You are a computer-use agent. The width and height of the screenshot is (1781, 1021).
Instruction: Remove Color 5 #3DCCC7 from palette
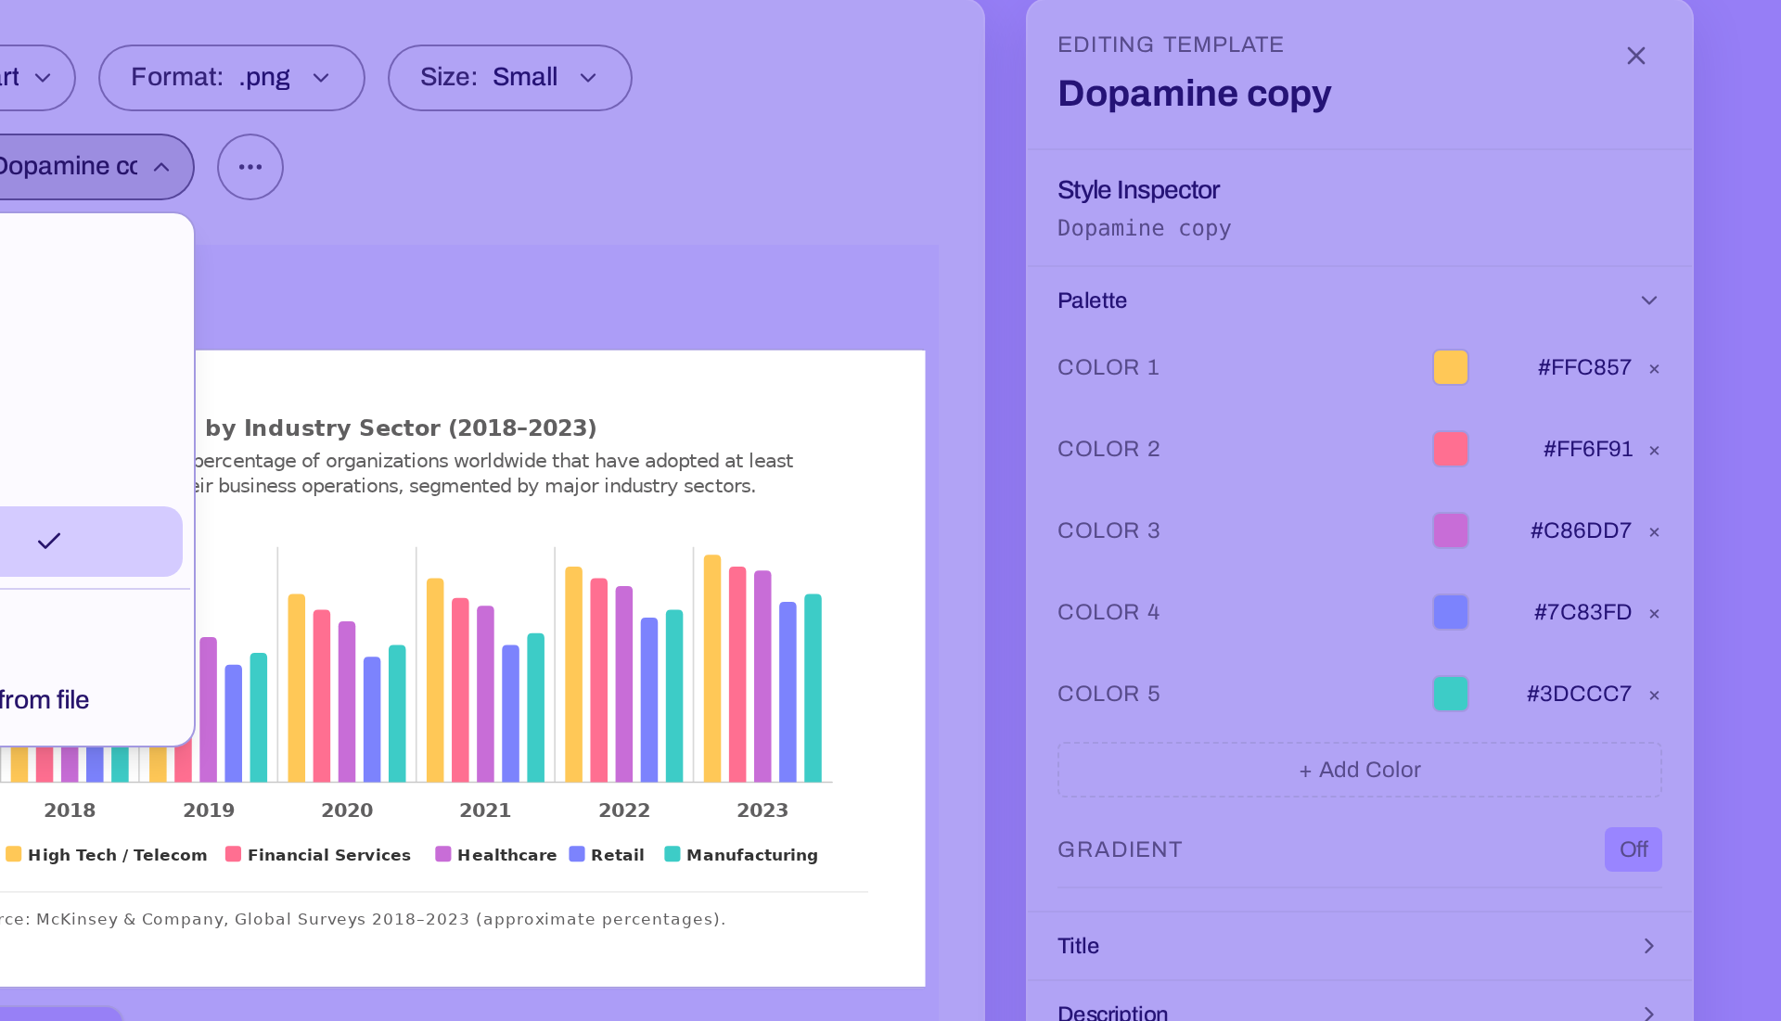[1654, 696]
